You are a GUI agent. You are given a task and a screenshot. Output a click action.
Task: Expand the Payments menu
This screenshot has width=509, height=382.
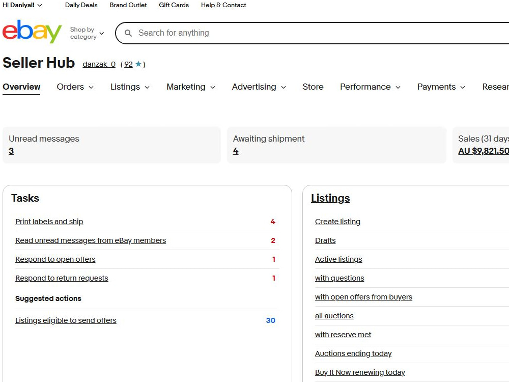(x=441, y=87)
